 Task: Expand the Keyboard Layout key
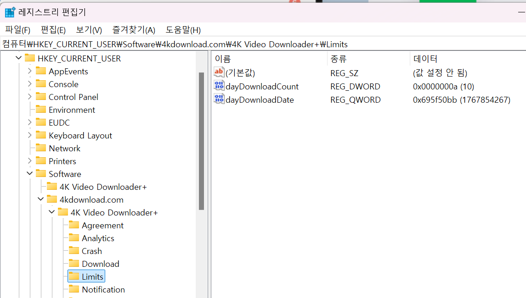(x=29, y=135)
